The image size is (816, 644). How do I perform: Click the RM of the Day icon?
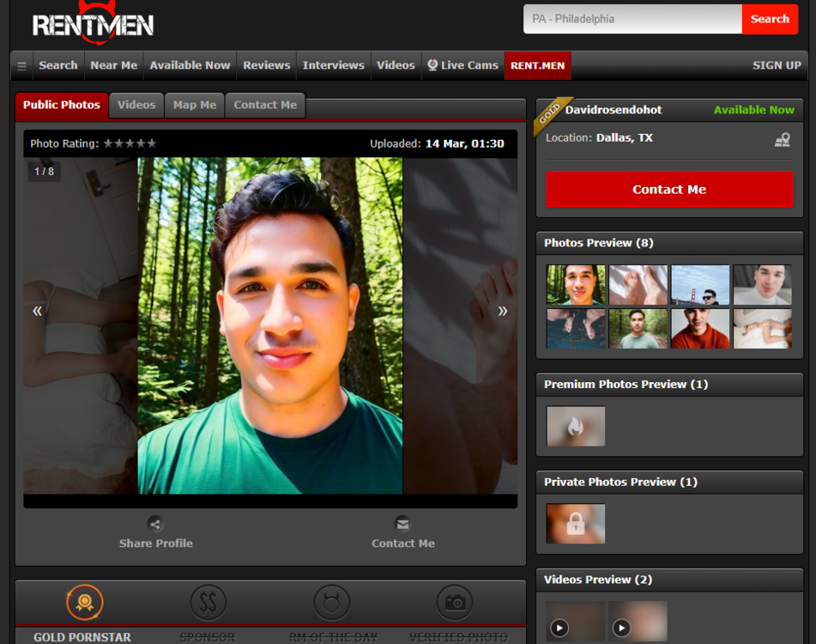(x=331, y=603)
